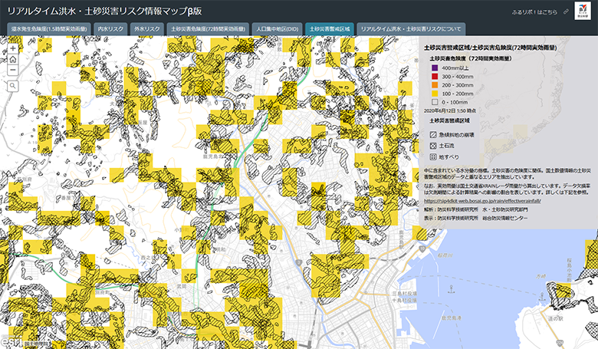Viewport: 598px width, 349px height.
Task: Click the 地すべり legend symbol
Action: pyautogui.click(x=434, y=156)
